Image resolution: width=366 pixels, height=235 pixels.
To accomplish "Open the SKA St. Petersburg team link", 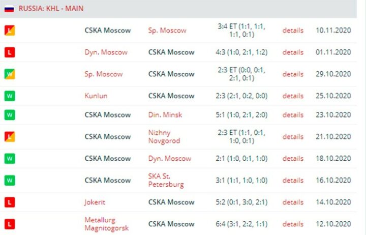I will 166,180.
